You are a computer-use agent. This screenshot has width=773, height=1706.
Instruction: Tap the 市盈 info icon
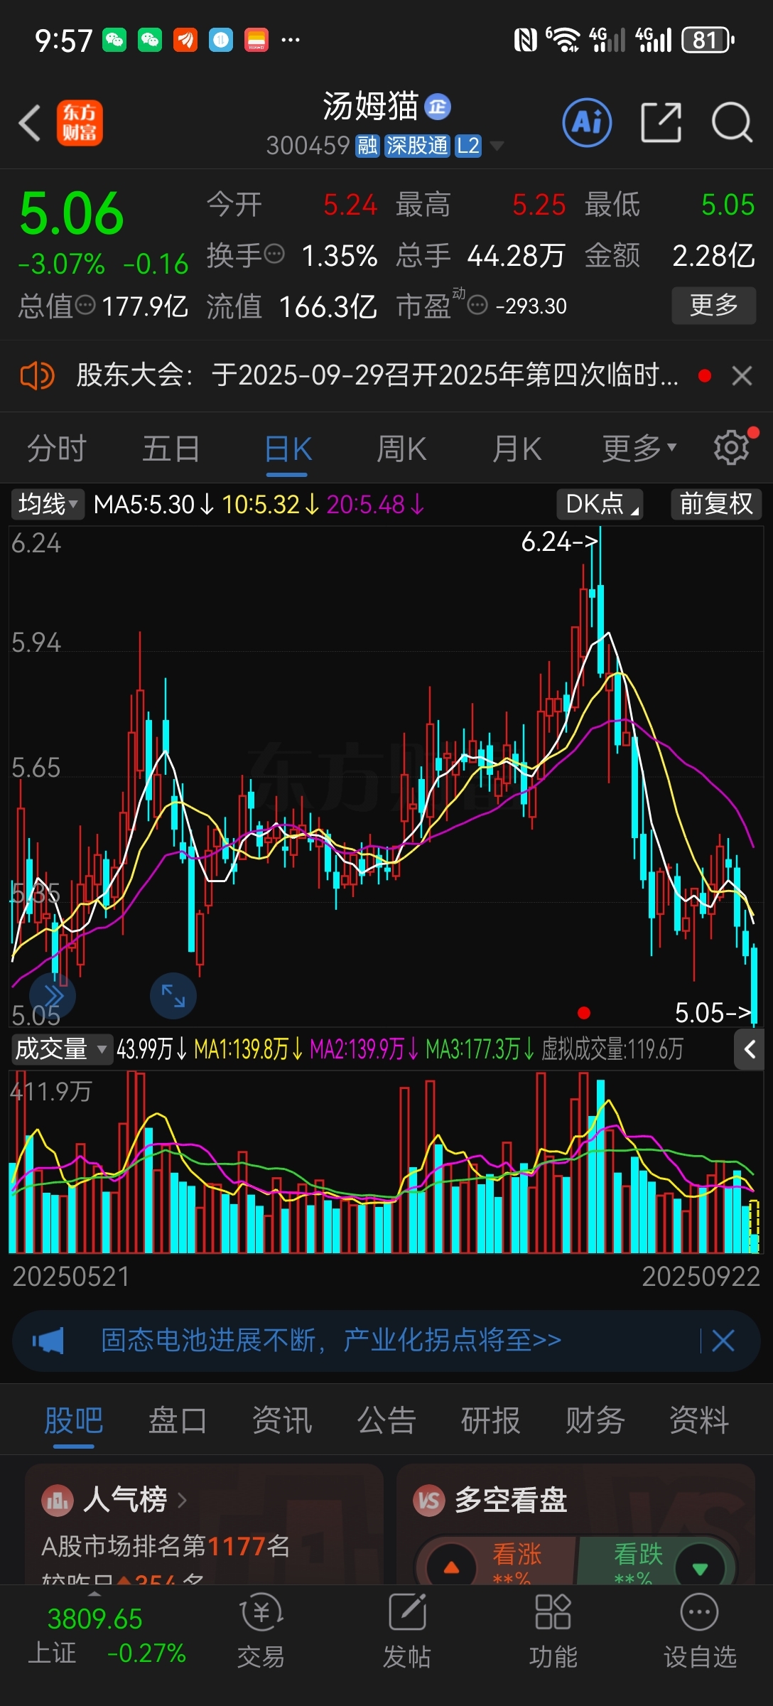[477, 306]
